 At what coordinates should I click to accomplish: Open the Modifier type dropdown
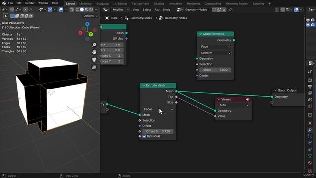point(120,10)
